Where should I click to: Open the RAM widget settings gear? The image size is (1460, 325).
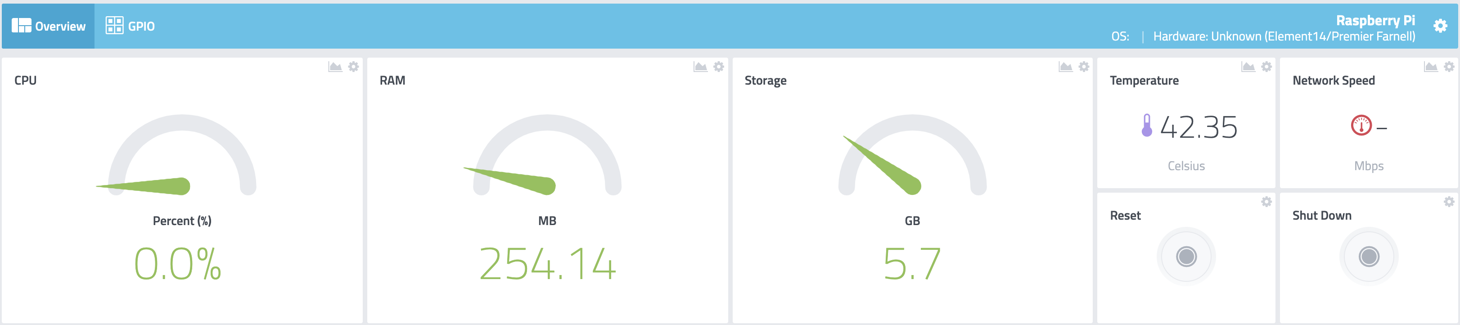coord(719,67)
